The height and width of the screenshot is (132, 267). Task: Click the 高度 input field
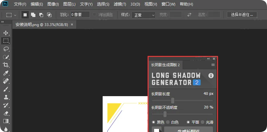pyautogui.click(x=214, y=15)
